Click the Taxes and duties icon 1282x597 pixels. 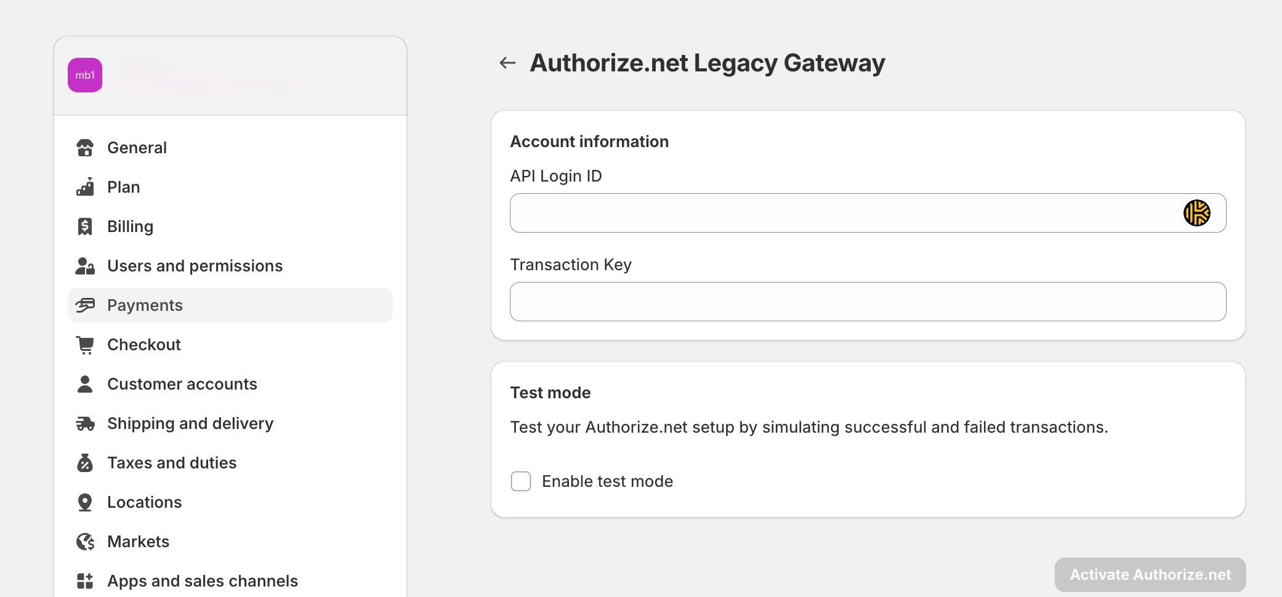[x=85, y=463]
